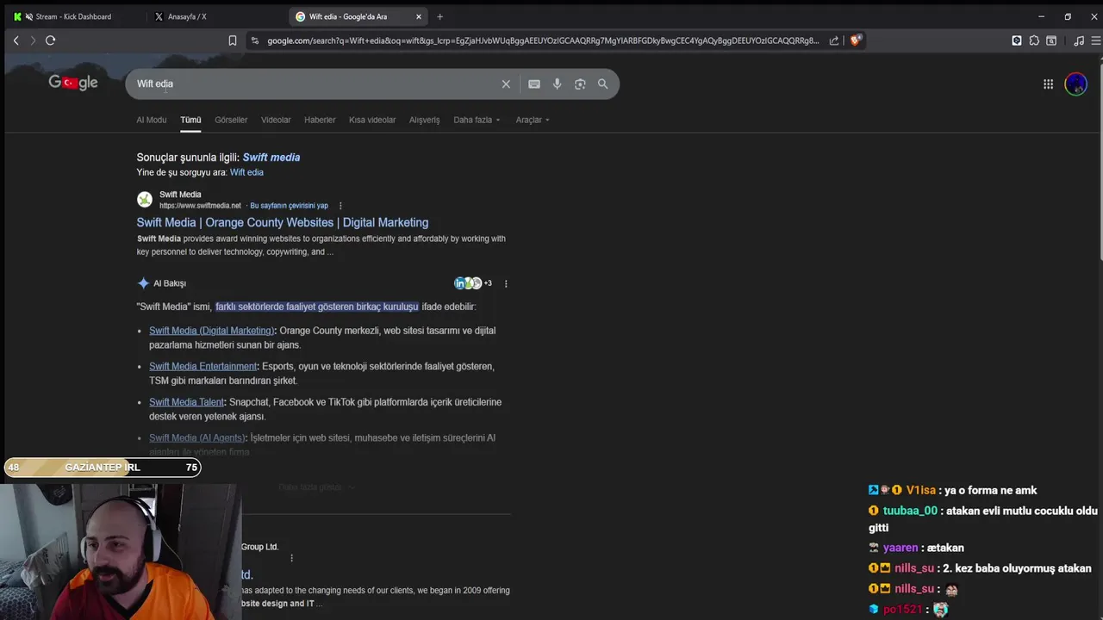The image size is (1103, 620).
Task: Click the browser address bar URL
Action: [543, 40]
